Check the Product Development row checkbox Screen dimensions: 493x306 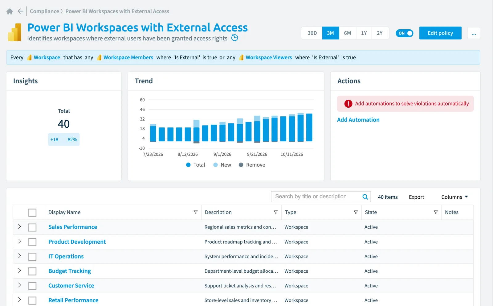[32, 242]
